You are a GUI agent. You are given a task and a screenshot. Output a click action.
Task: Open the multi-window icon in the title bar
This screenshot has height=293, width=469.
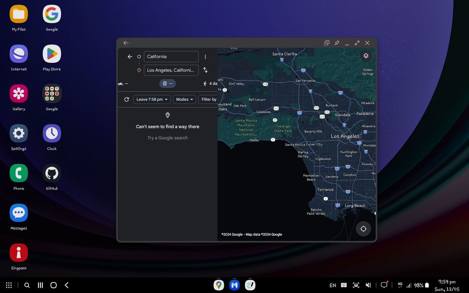click(327, 43)
